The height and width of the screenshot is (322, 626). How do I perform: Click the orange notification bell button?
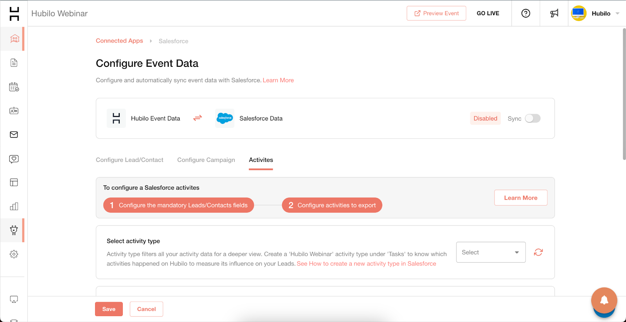604,300
